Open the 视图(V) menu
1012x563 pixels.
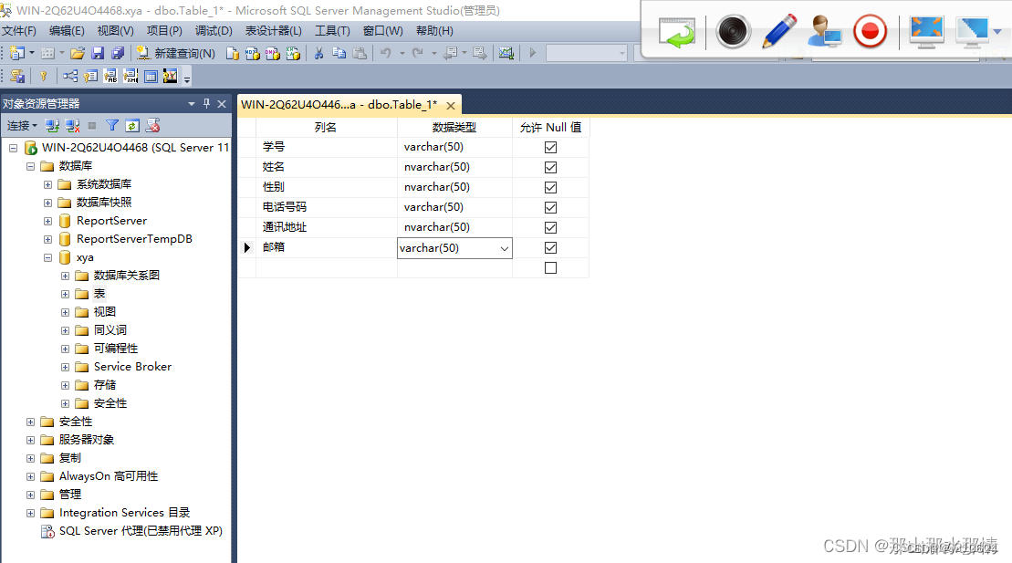coord(116,30)
